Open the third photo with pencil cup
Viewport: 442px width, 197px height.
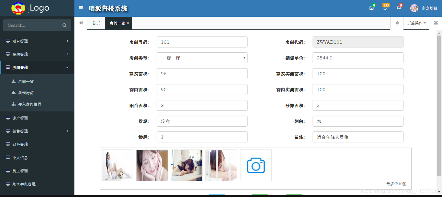(187, 165)
